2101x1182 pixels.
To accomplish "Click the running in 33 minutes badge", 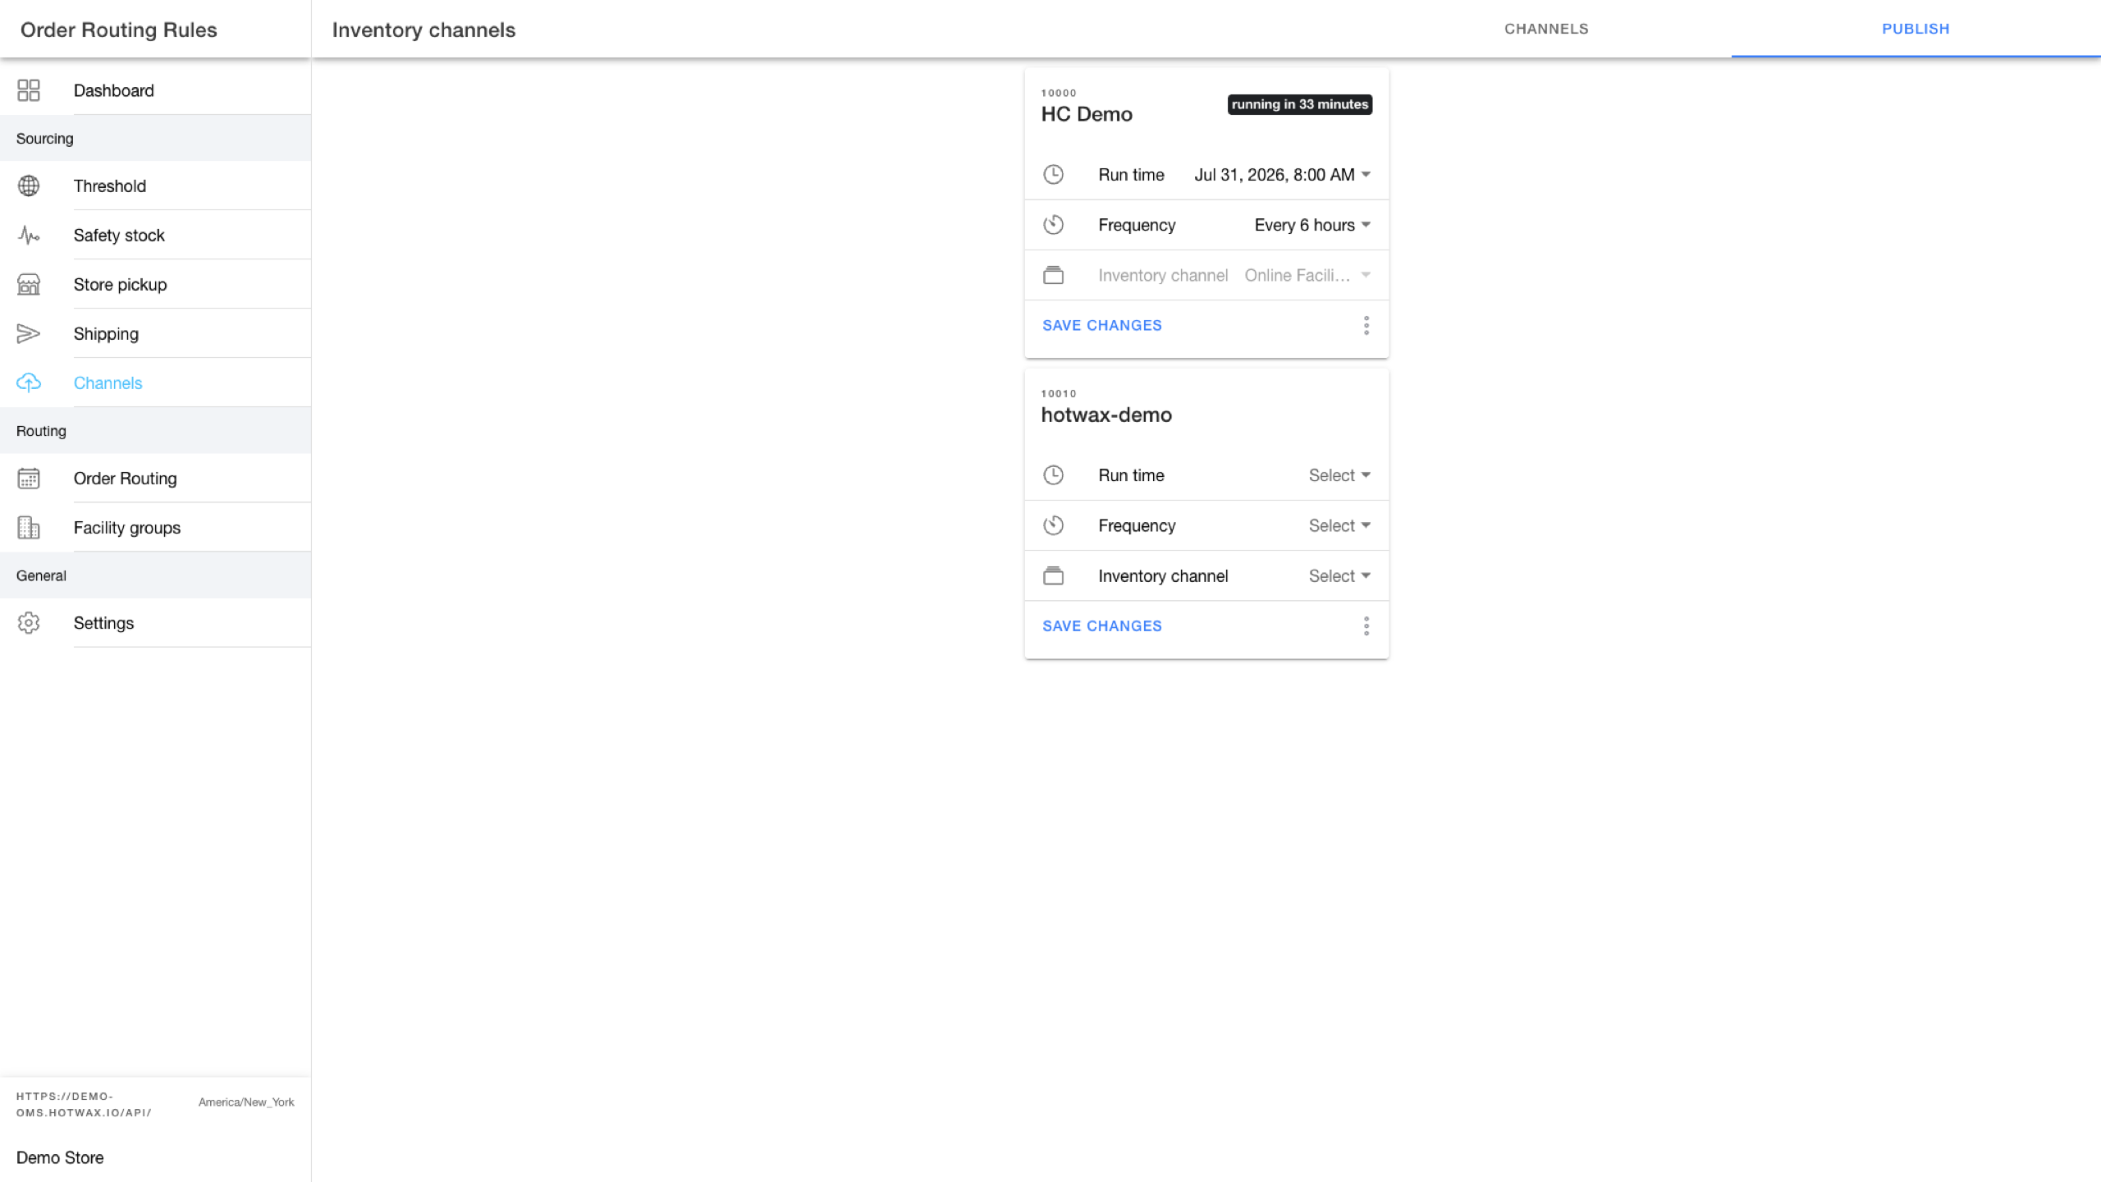I will (1300, 104).
